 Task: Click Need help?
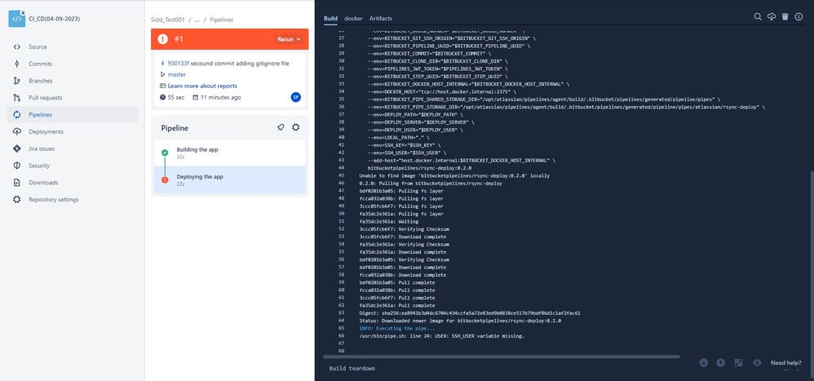(x=786, y=363)
